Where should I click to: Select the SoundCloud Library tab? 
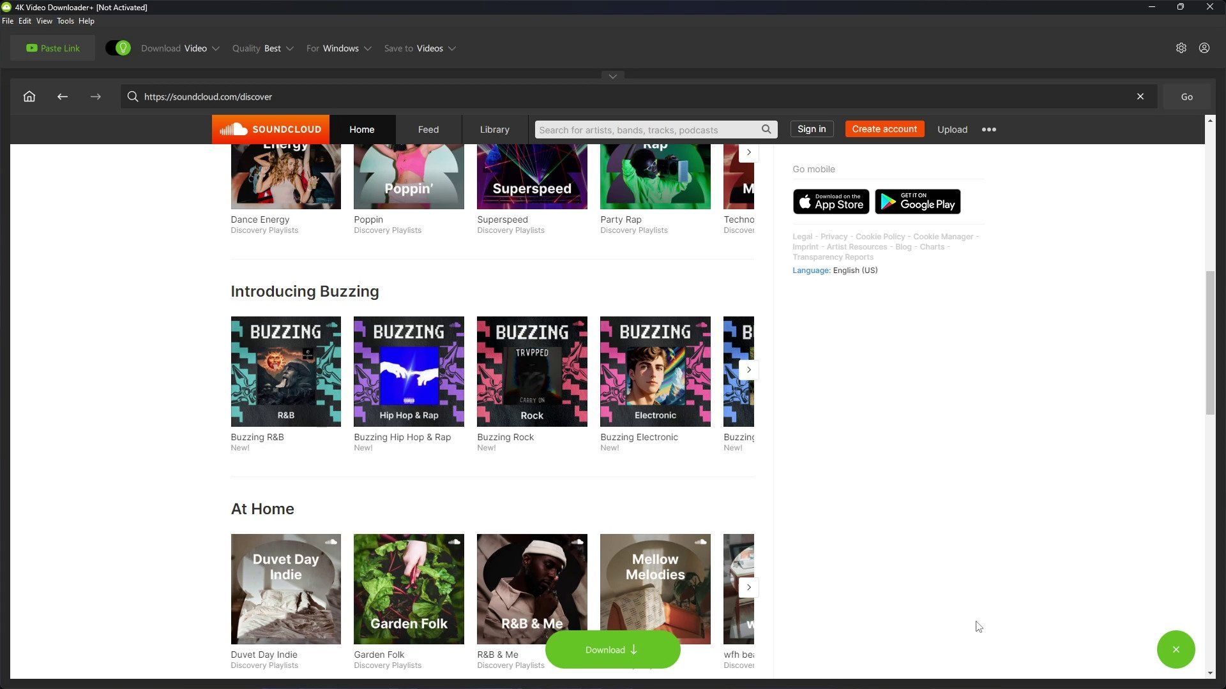click(495, 130)
